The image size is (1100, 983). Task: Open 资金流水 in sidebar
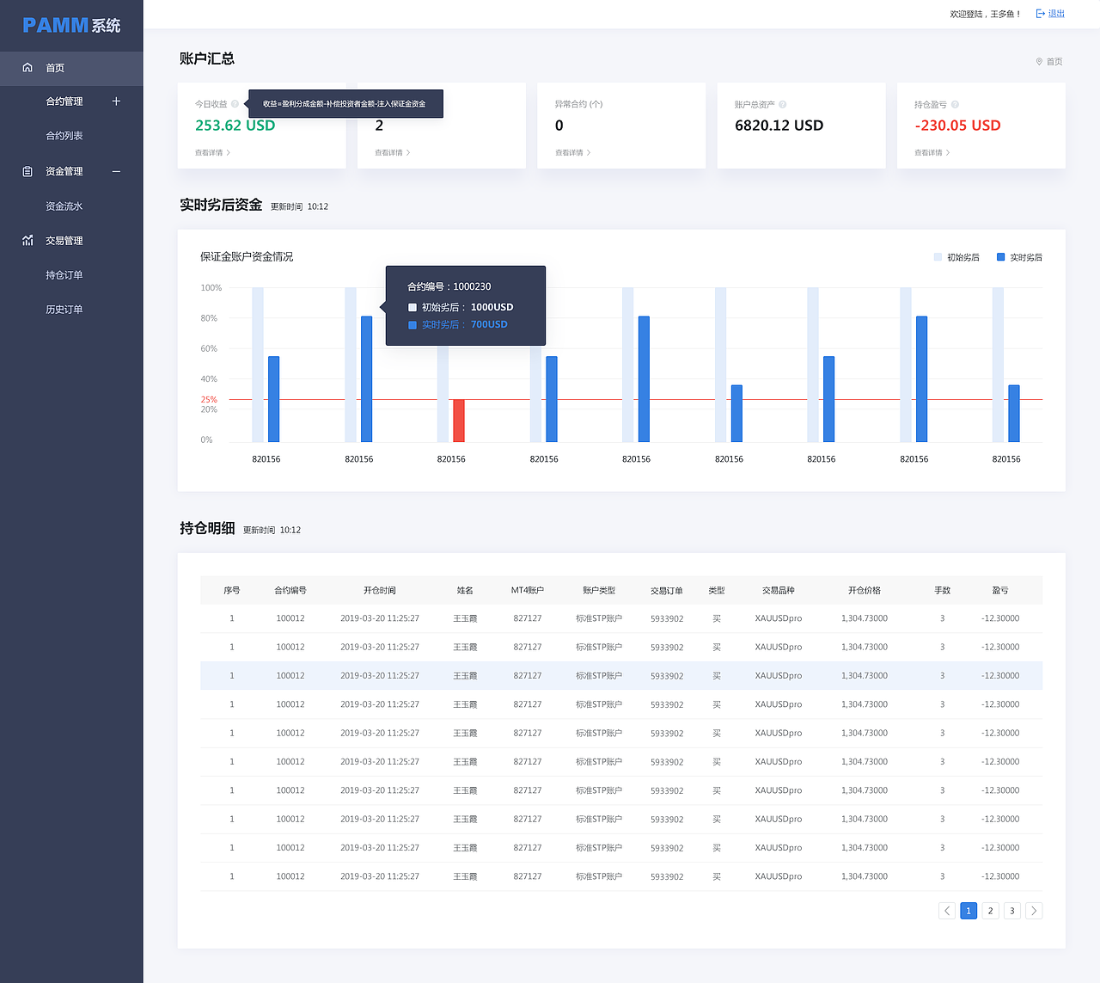(64, 206)
